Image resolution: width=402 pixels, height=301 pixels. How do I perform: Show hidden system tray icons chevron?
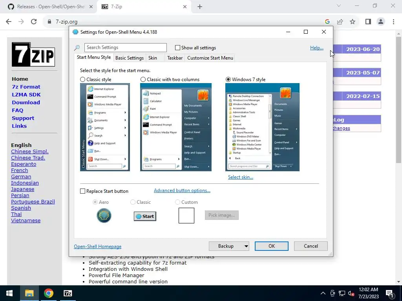pos(323,293)
